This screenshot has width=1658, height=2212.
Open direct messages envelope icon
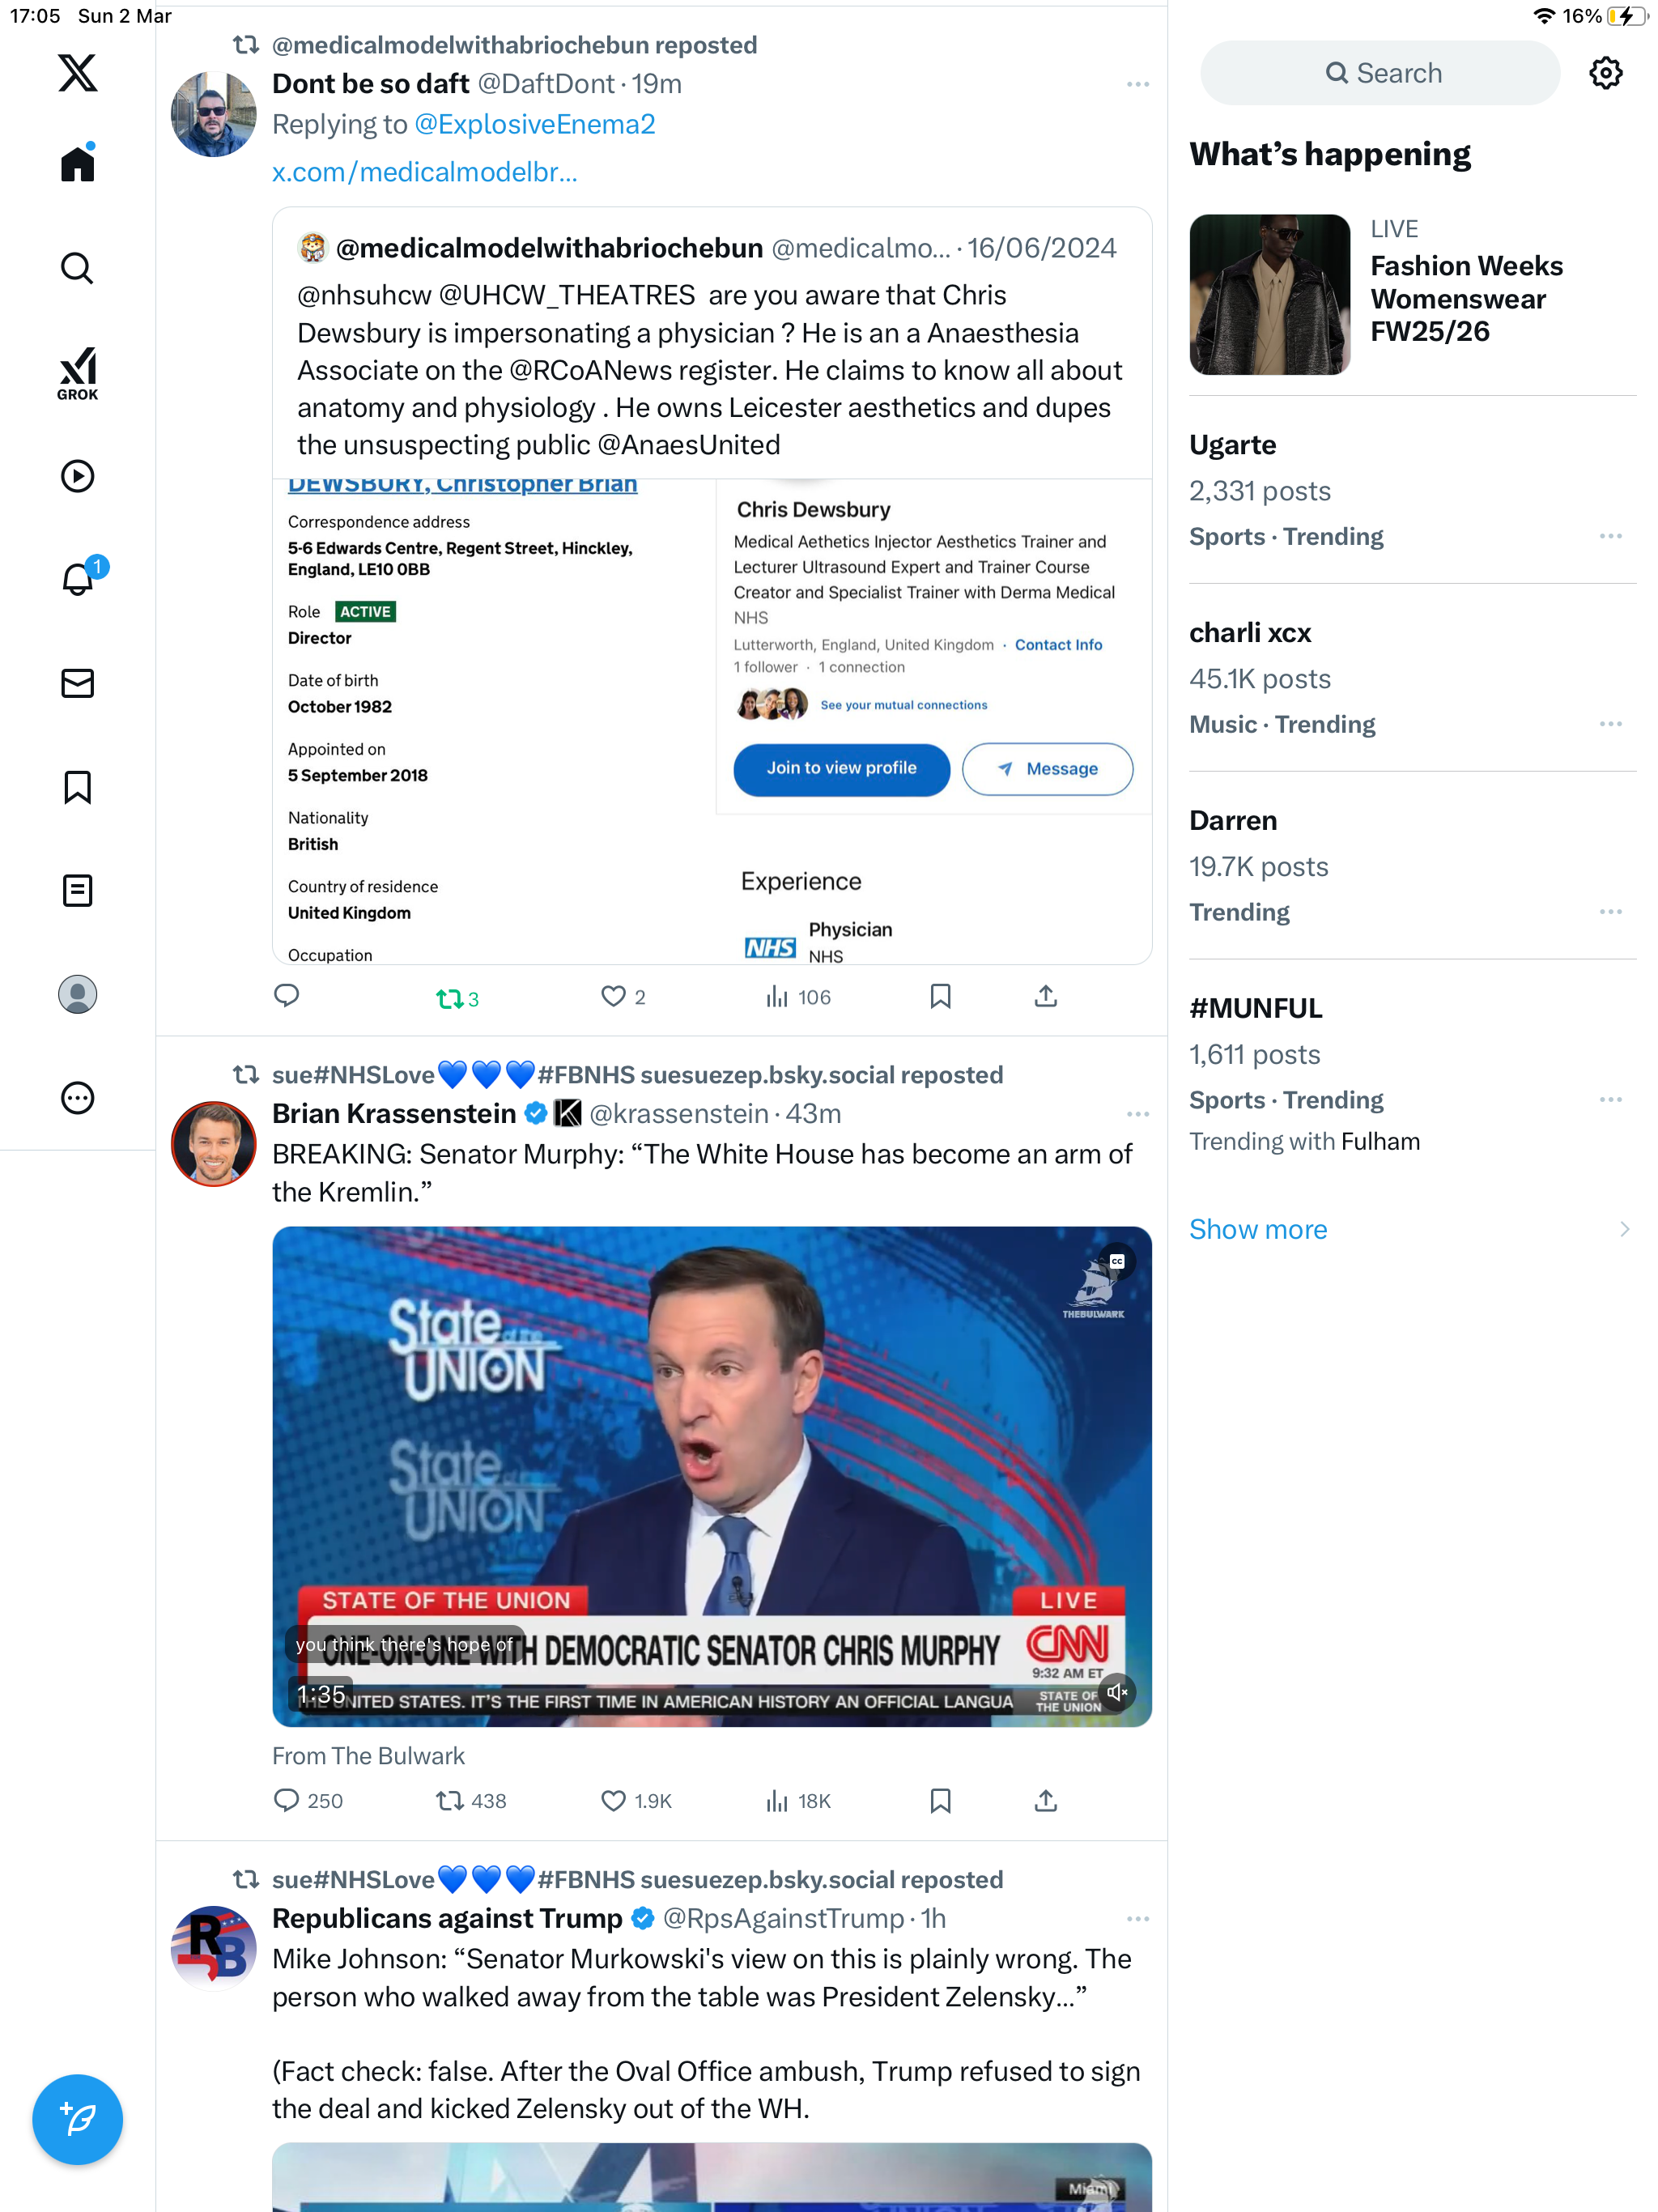[x=77, y=683]
